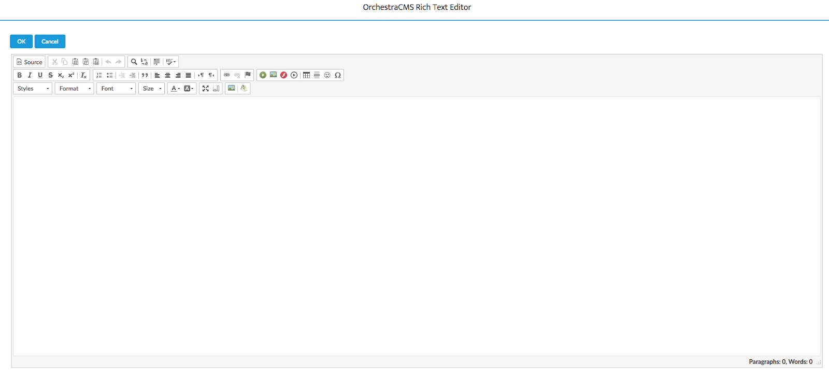This screenshot has height=379, width=829.
Task: Toggle bold formatting
Action: pos(20,75)
